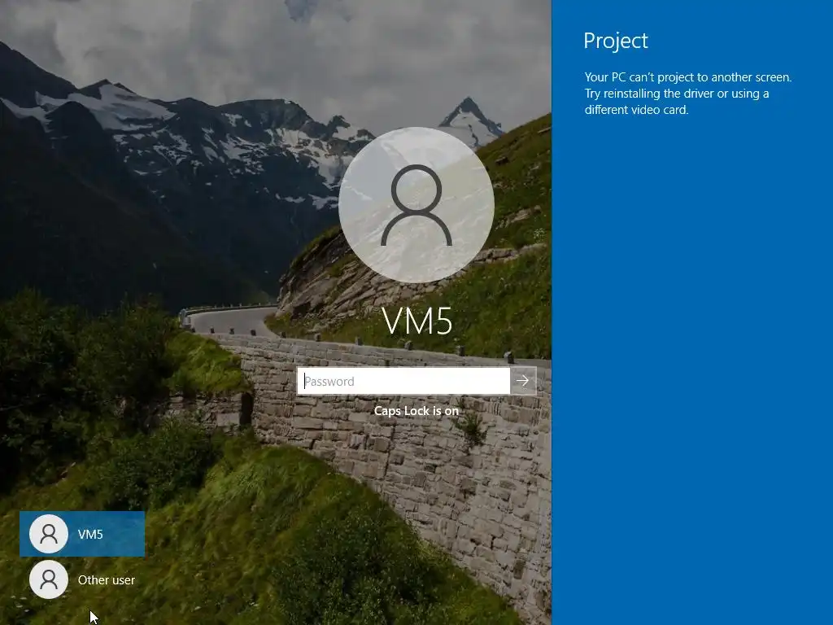Focus the Password input field
Screen dimensions: 833x625
(x=403, y=381)
